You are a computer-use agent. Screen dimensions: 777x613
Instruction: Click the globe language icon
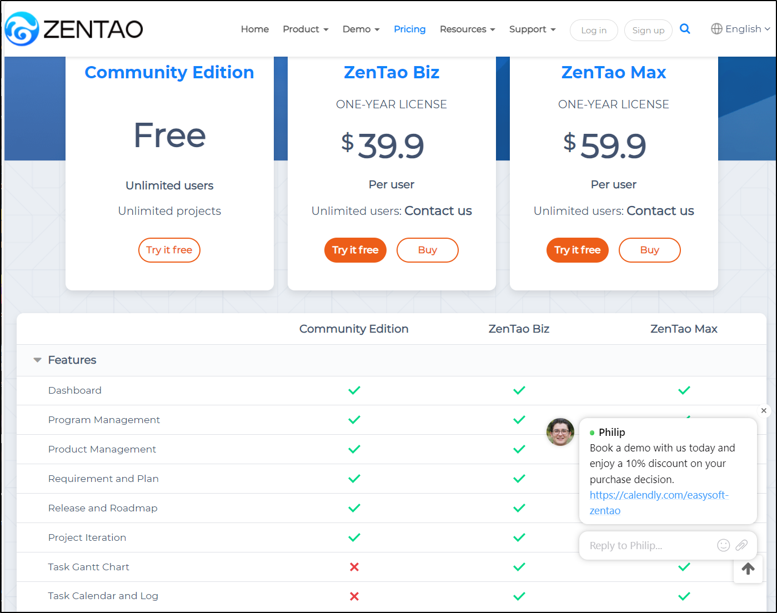tap(716, 29)
